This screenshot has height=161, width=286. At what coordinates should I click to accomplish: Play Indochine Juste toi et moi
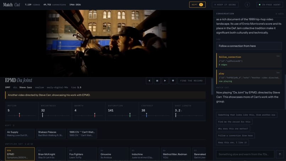point(145,154)
